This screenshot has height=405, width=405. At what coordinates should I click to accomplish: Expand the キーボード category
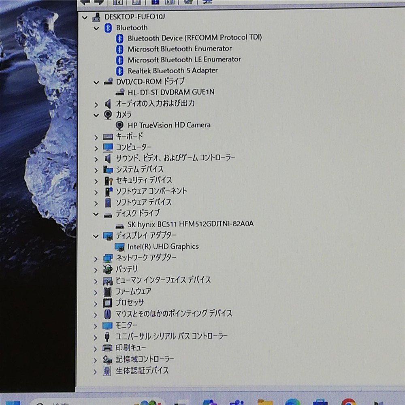[96, 136]
